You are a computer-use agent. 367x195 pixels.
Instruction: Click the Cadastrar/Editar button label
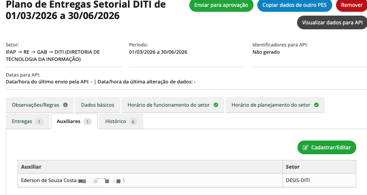pyautogui.click(x=331, y=147)
